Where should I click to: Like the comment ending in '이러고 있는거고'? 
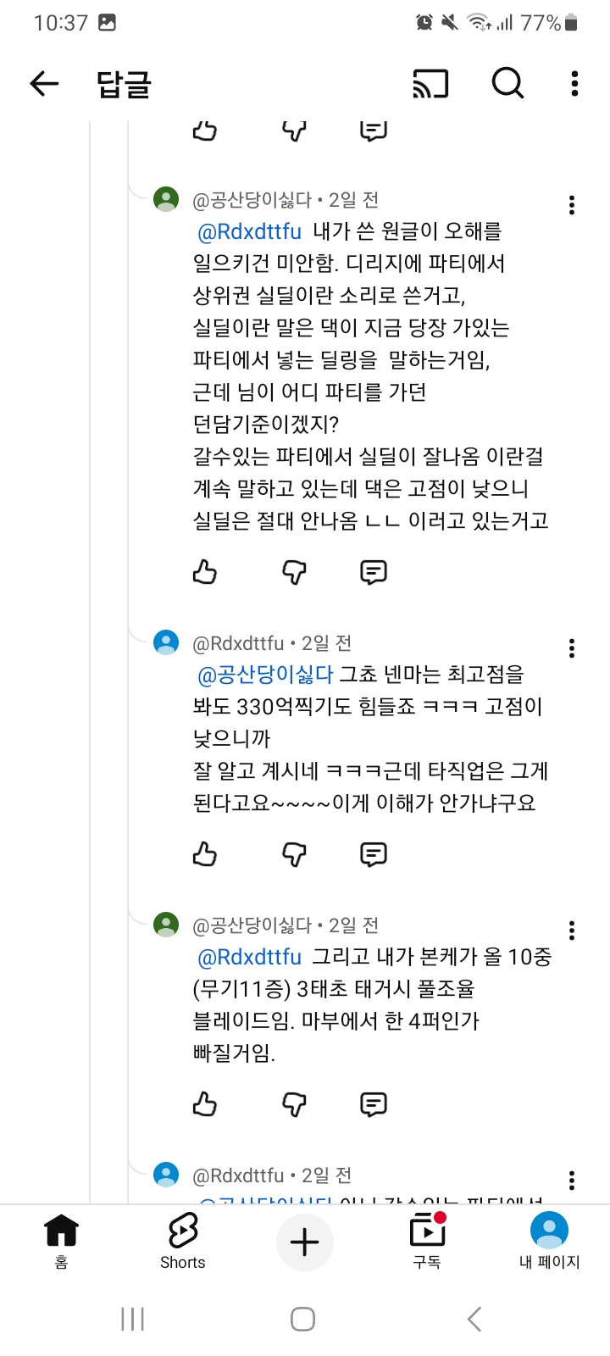[x=205, y=573]
